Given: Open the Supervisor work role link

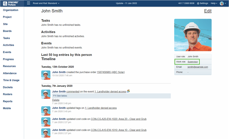Looking at the screenshot, I should click(x=193, y=62).
